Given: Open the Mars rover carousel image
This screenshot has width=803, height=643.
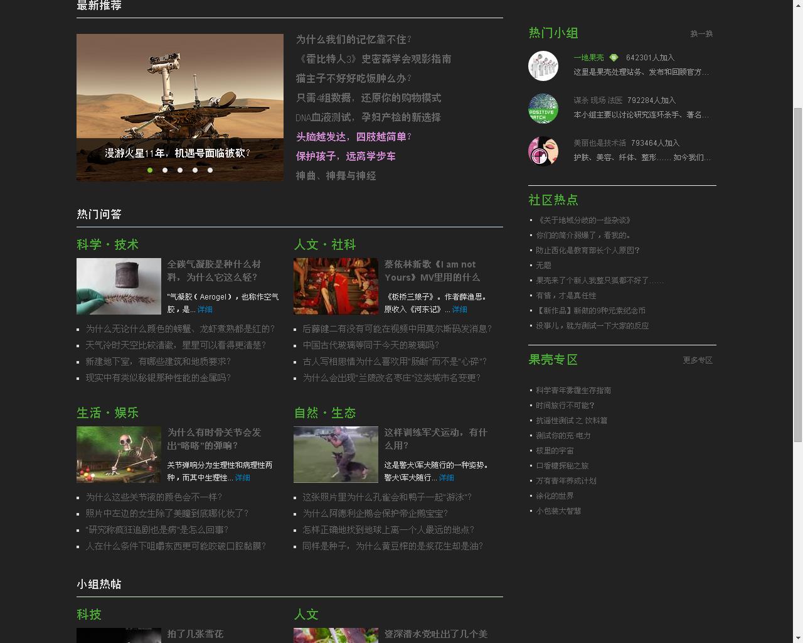Looking at the screenshot, I should click(x=180, y=107).
